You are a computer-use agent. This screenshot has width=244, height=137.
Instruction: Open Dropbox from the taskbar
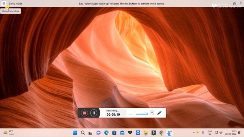pos(130,132)
